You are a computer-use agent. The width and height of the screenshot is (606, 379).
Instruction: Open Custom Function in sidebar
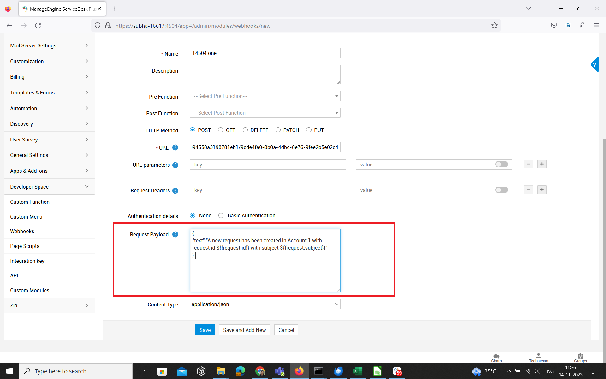point(30,202)
